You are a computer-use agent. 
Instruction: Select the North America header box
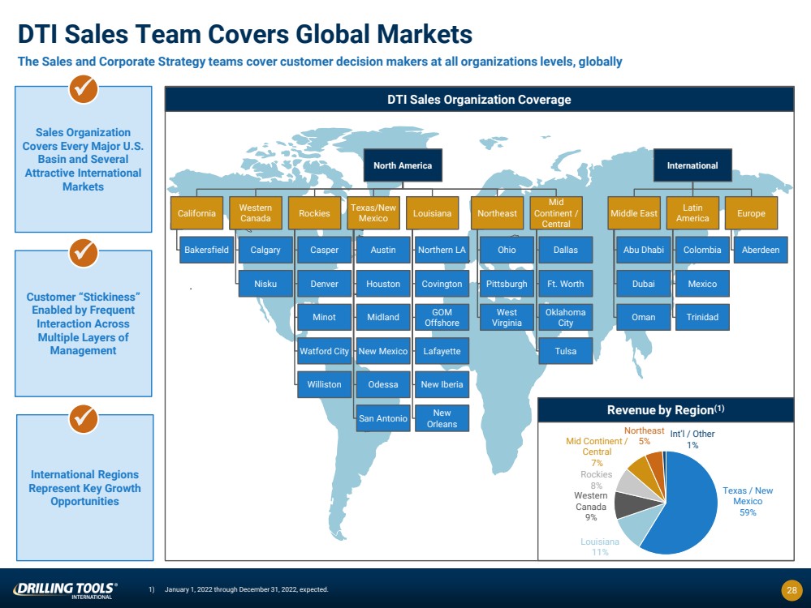point(403,165)
